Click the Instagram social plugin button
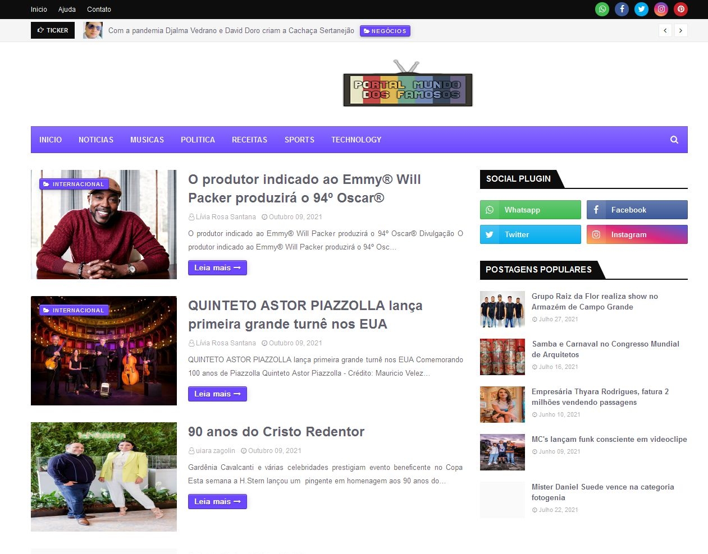This screenshot has height=554, width=708. 637,234
